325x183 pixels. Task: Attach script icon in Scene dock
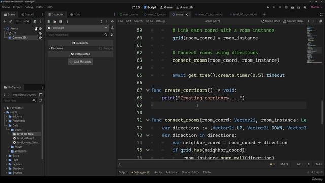[x=35, y=21]
